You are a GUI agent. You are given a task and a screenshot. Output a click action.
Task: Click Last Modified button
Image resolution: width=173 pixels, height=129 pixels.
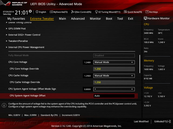pyautogui.click(x=141, y=121)
